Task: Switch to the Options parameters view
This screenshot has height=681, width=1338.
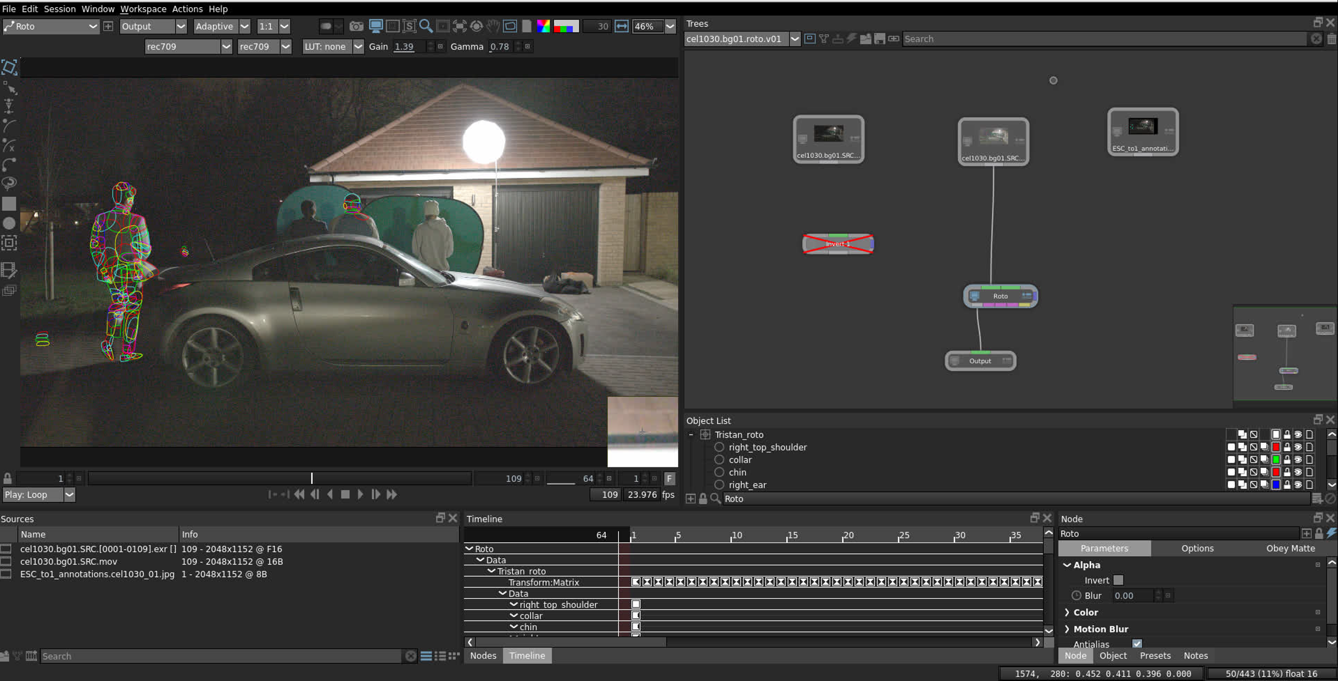Action: coord(1197,548)
